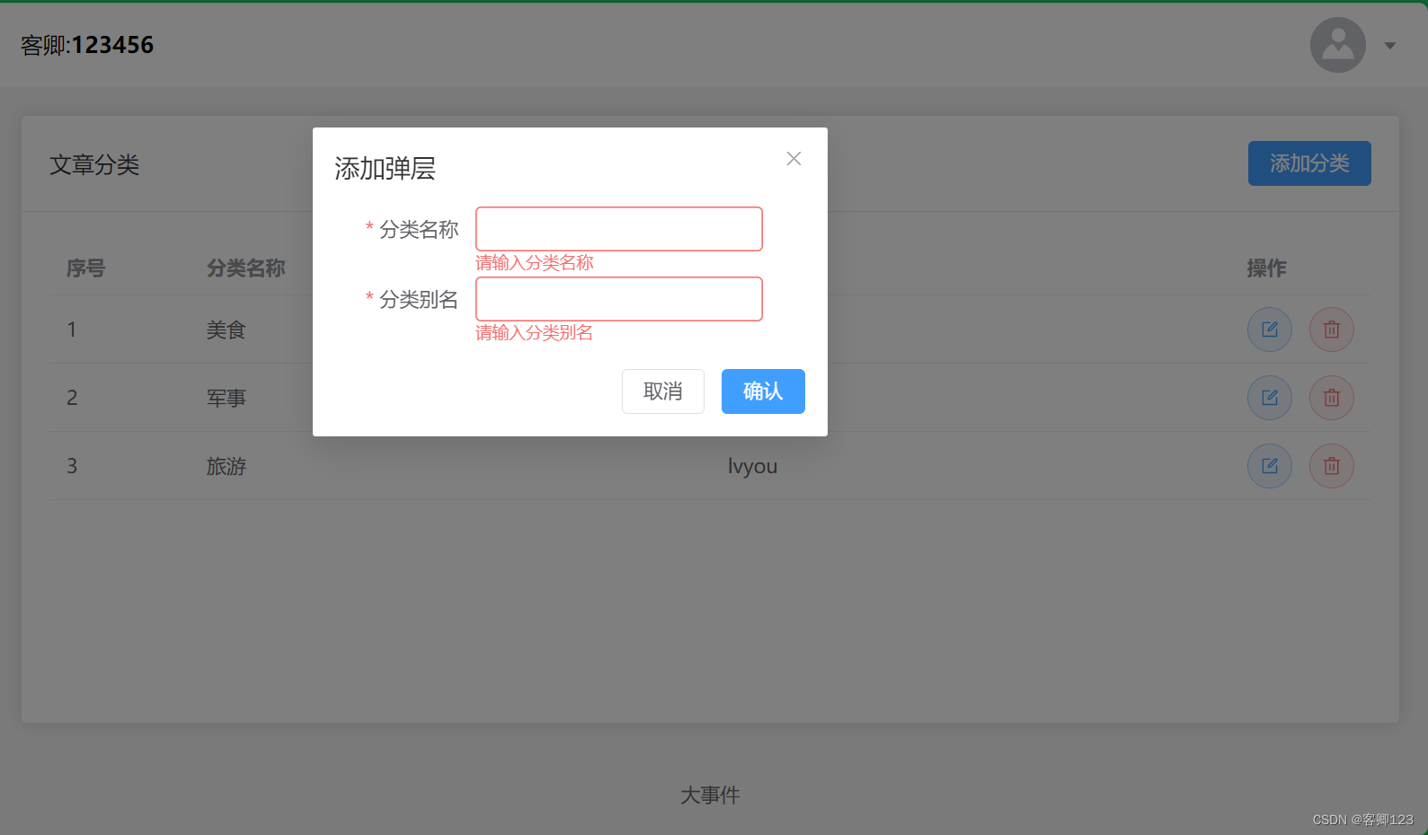Image resolution: width=1428 pixels, height=835 pixels.
Task: Click the 请输入分类别名 error message
Action: (535, 333)
